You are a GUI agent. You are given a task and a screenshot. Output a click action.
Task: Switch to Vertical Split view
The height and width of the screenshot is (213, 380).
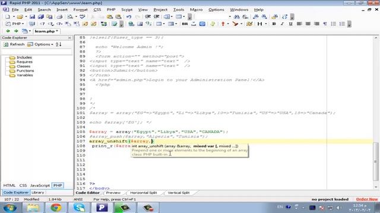tap(179, 193)
